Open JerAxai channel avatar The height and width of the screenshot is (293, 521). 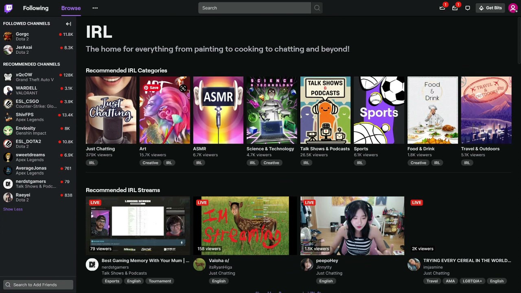8,50
